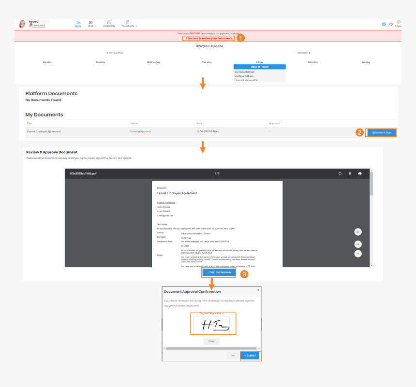The height and width of the screenshot is (387, 416).
Task: Click the digital signature pad
Action: (x=211, y=326)
